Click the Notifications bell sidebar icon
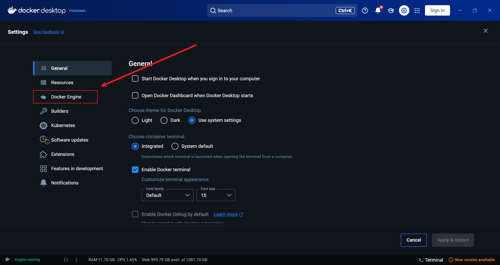 coord(43,183)
